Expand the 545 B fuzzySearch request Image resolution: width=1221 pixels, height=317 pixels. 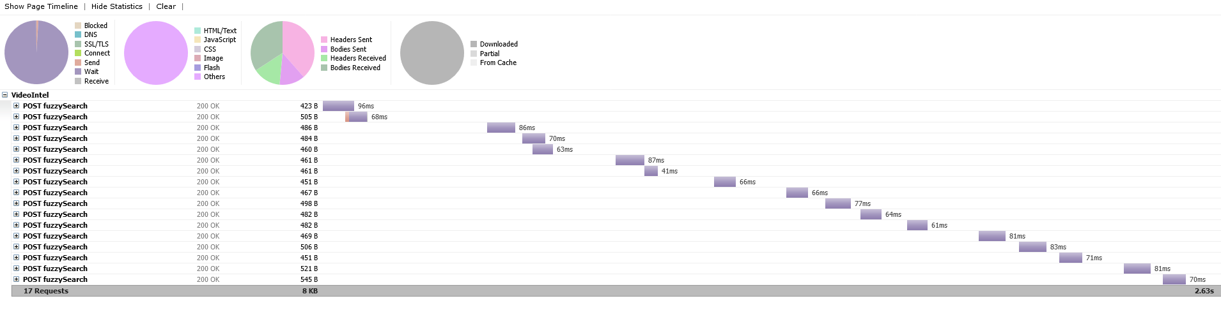[17, 279]
